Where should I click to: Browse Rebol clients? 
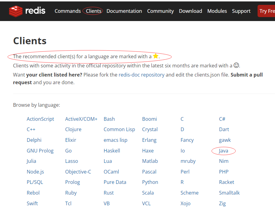(x=33, y=193)
